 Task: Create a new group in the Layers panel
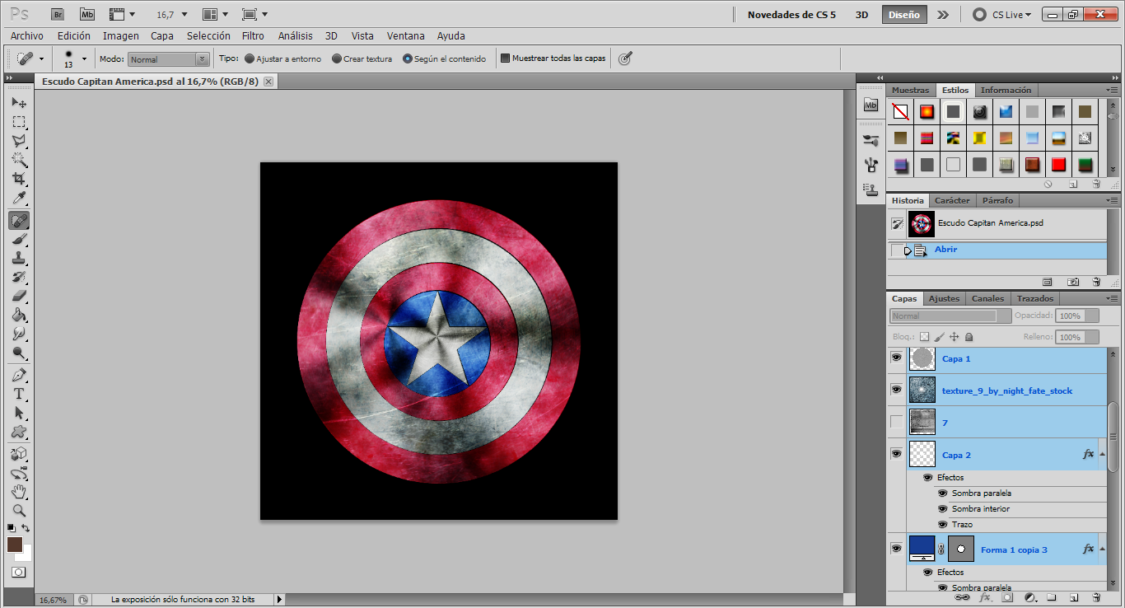[x=1052, y=597]
